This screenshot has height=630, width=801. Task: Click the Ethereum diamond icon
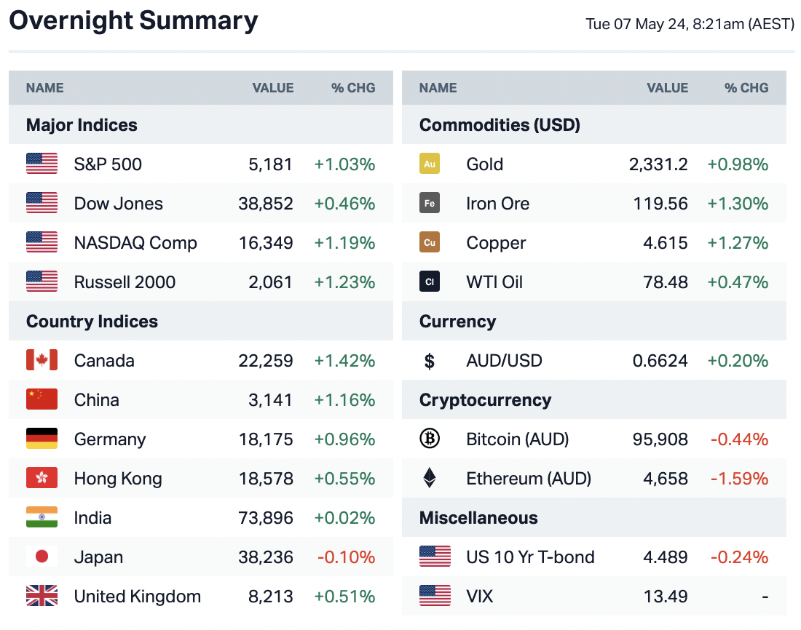pyautogui.click(x=430, y=479)
